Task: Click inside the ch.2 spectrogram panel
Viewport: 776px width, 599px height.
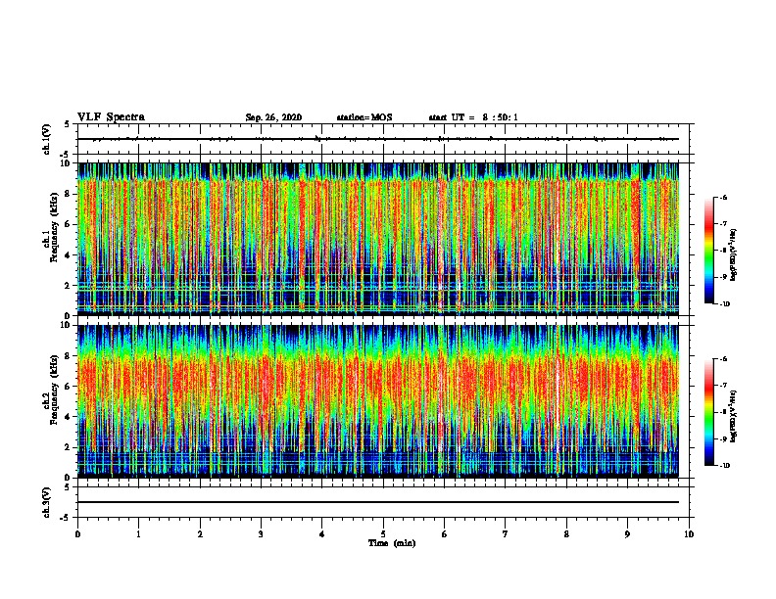Action: (378, 401)
